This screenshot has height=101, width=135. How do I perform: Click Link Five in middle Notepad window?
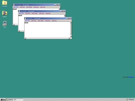pos(48,13)
